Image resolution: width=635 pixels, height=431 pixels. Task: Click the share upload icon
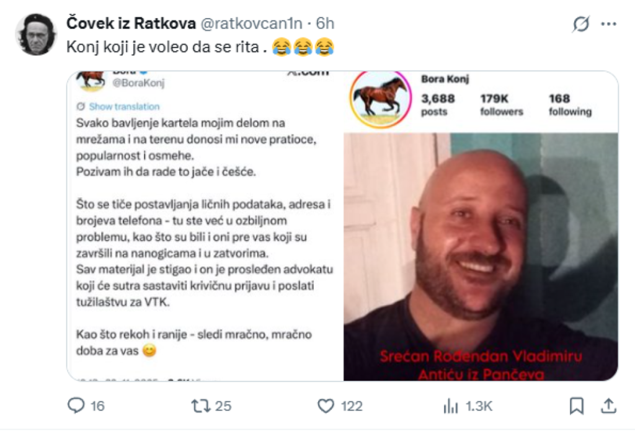pos(608,406)
